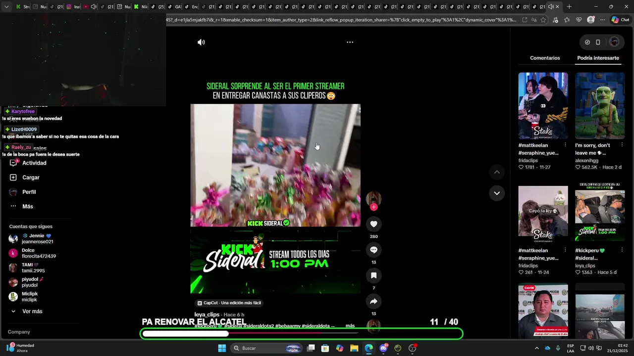The width and height of the screenshot is (634, 356).
Task: Open Cargar in the sidebar
Action: [x=31, y=178]
